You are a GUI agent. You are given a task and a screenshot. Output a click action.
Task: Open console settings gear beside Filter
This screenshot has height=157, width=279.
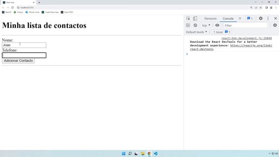pyautogui.click(x=275, y=25)
